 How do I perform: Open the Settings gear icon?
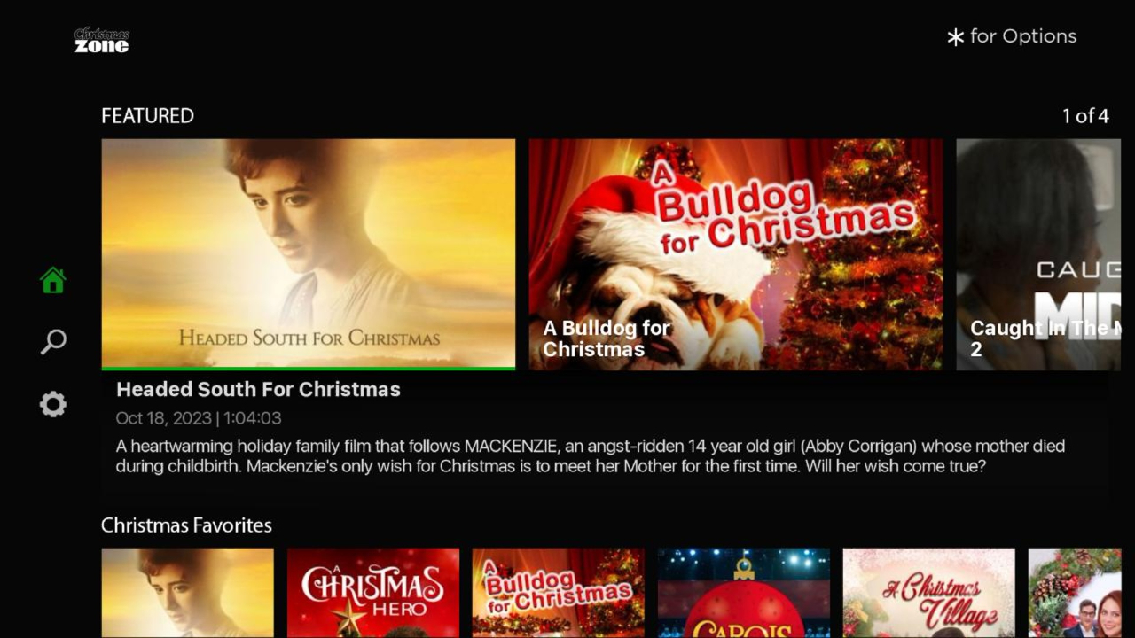[53, 404]
